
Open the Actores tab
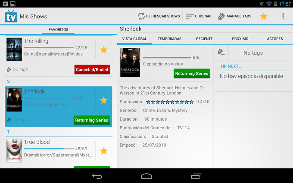pos(275,39)
